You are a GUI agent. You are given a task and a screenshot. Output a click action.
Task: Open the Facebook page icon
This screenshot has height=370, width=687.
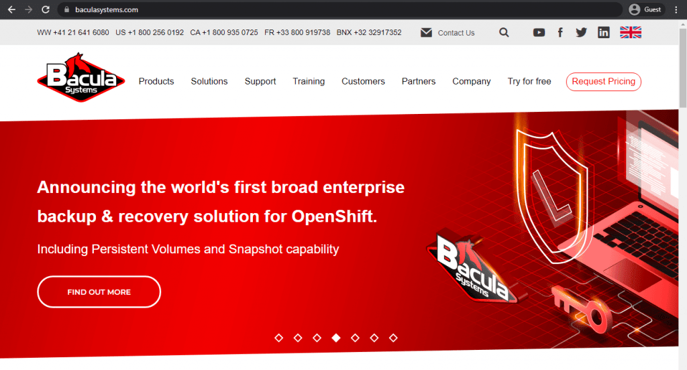click(x=560, y=32)
